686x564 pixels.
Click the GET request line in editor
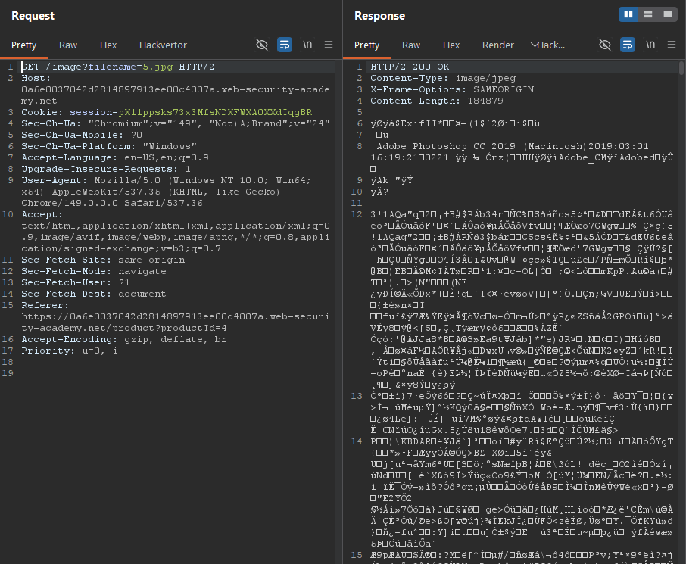pos(117,67)
